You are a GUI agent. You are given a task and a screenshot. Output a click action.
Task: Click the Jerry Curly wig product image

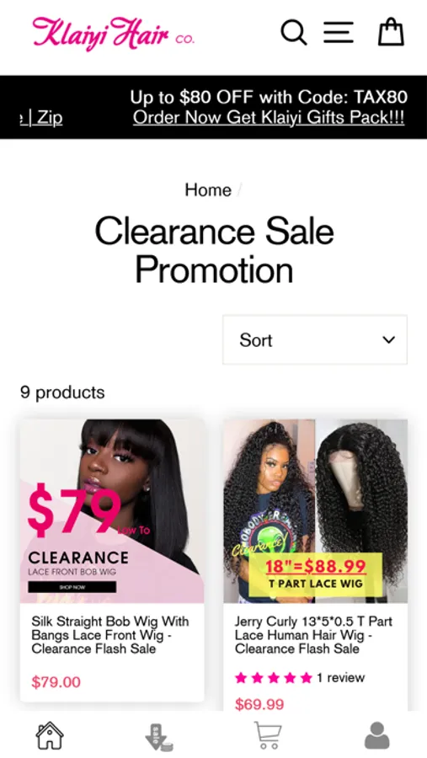pyautogui.click(x=315, y=511)
